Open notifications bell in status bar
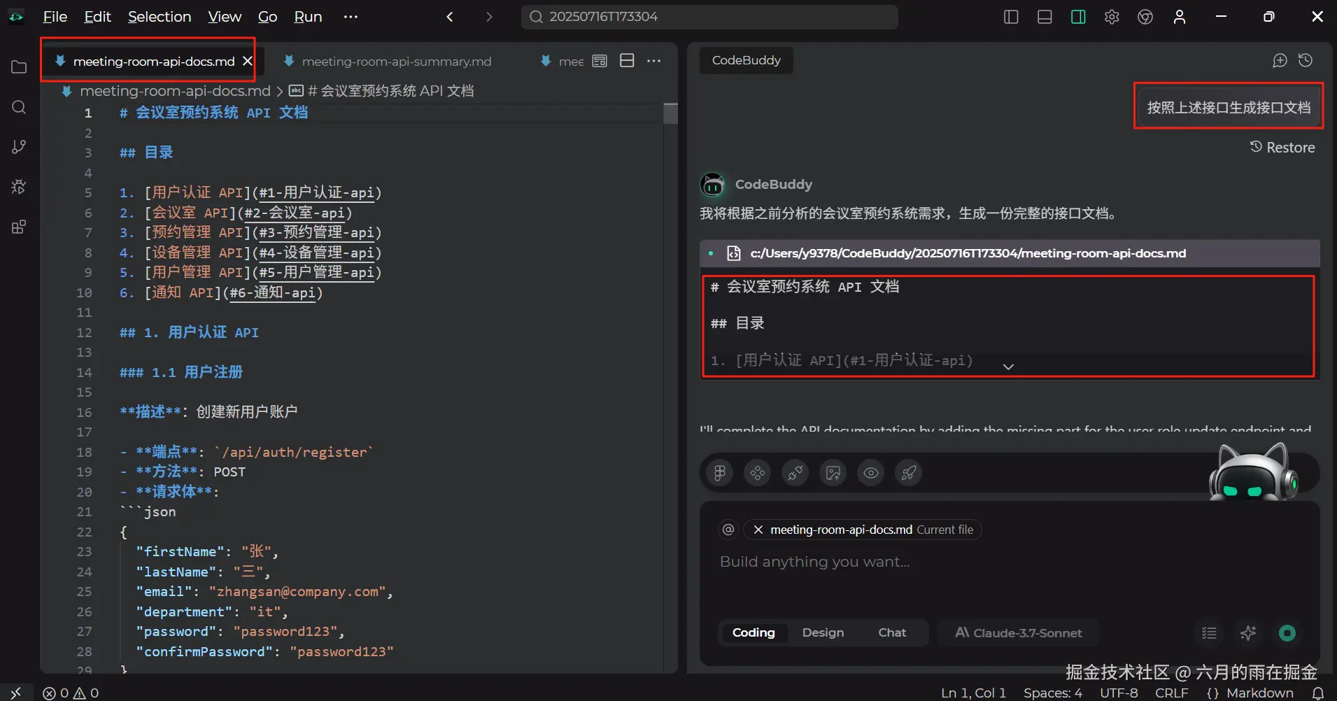 [1318, 693]
